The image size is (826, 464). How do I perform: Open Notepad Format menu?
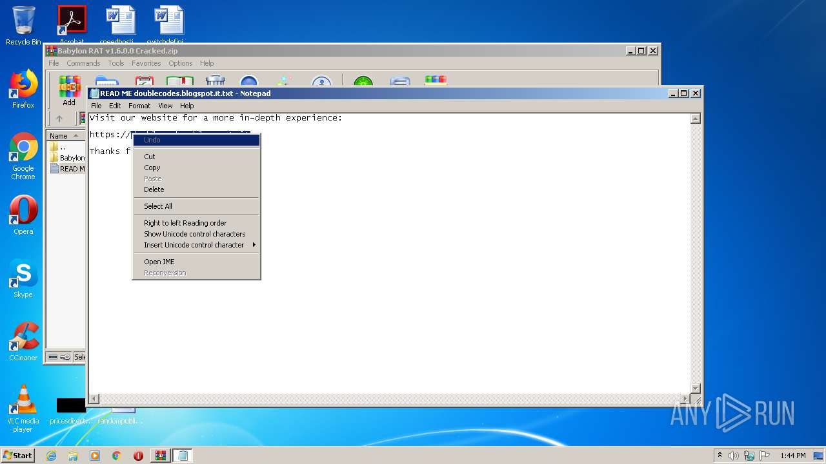[x=139, y=106]
